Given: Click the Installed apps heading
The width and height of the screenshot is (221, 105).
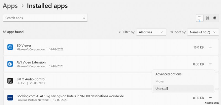Looking at the screenshot, I should 47,6.
